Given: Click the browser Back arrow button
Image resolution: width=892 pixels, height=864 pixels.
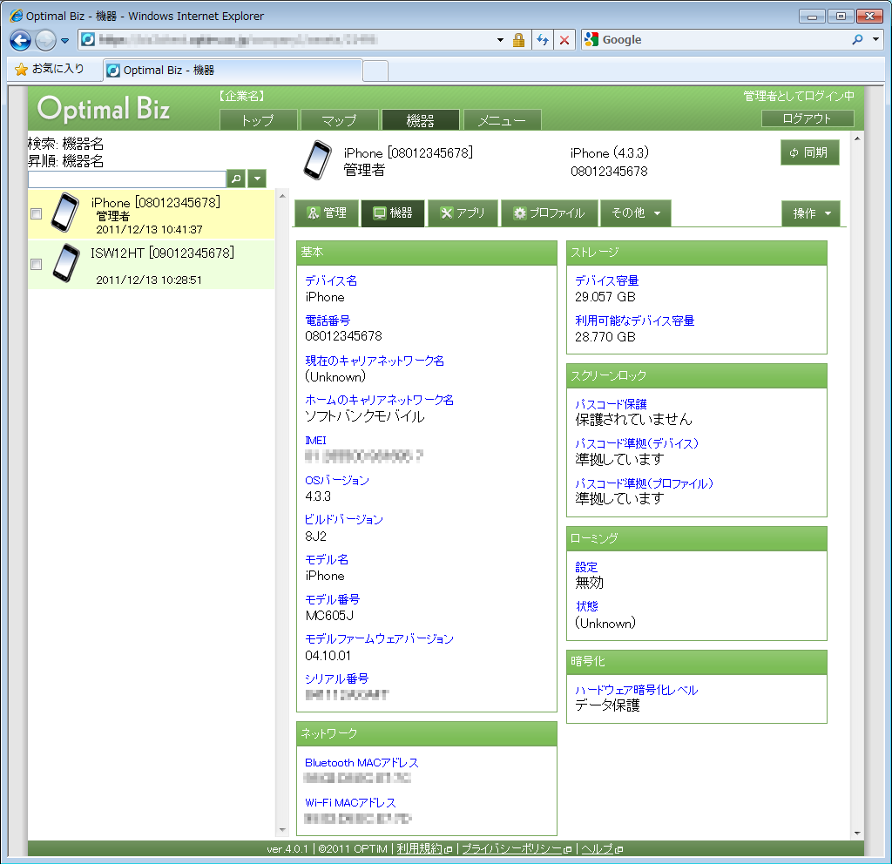Looking at the screenshot, I should point(21,40).
